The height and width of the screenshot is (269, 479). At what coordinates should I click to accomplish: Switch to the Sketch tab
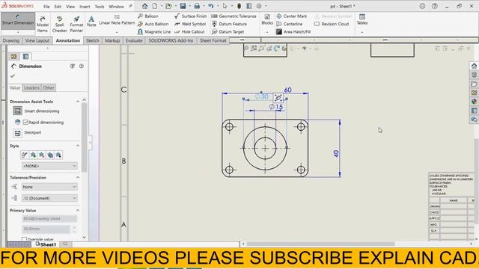coord(93,40)
